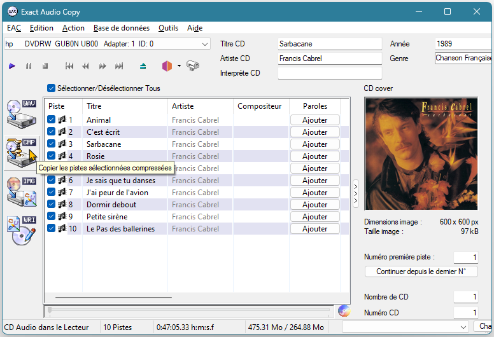
Task: Eject the CD with the eject icon
Action: coord(143,65)
